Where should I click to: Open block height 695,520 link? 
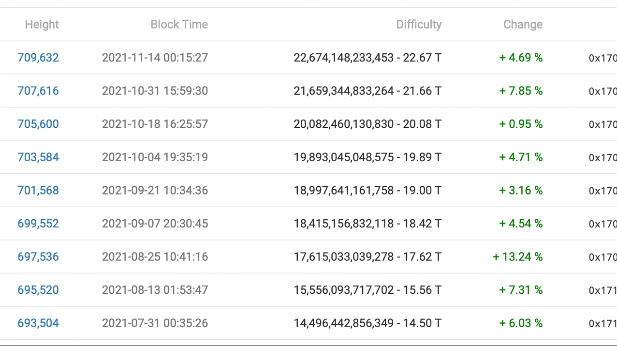(38, 290)
